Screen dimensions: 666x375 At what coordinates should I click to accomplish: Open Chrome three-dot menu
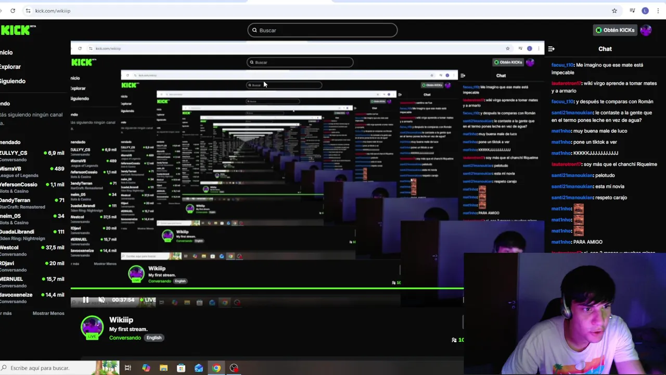(658, 10)
